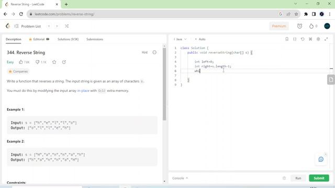Viewport: 335px width, 188px height.
Task: Click the editor shortcuts icon
Action: point(310,39)
